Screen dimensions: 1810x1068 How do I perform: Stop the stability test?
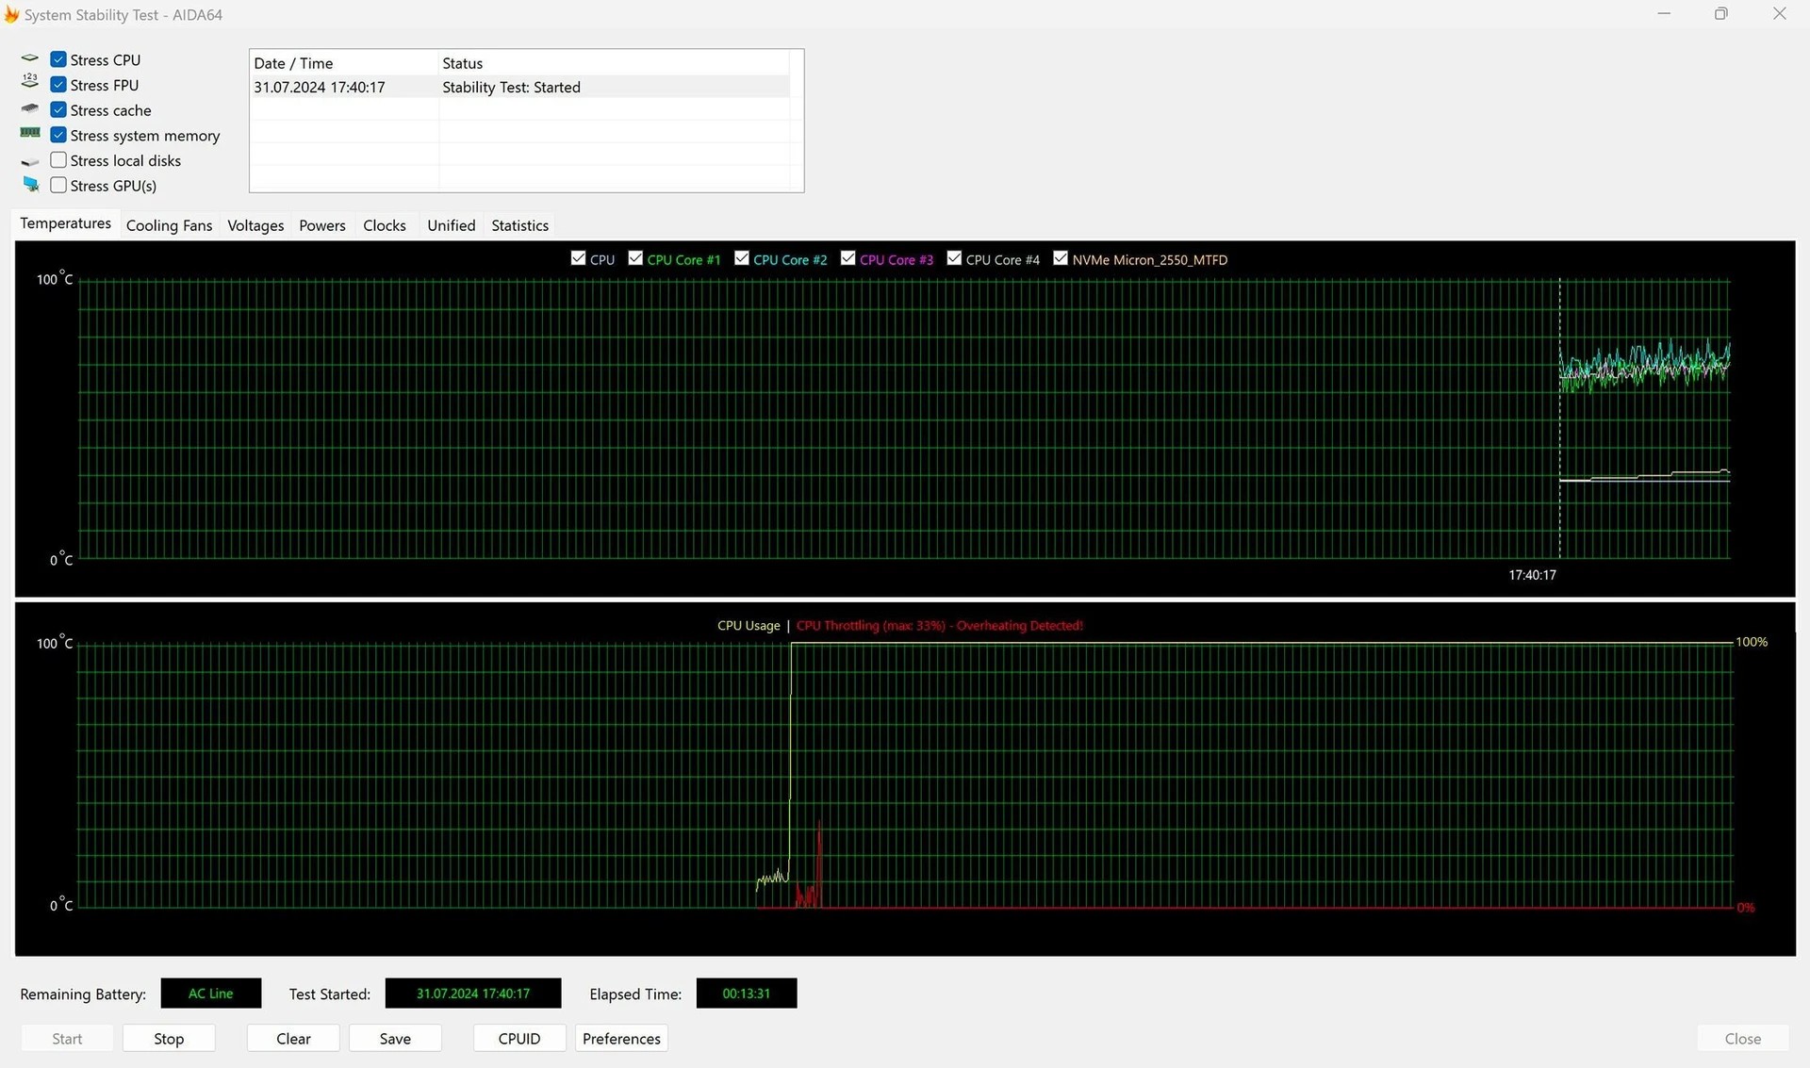169,1038
